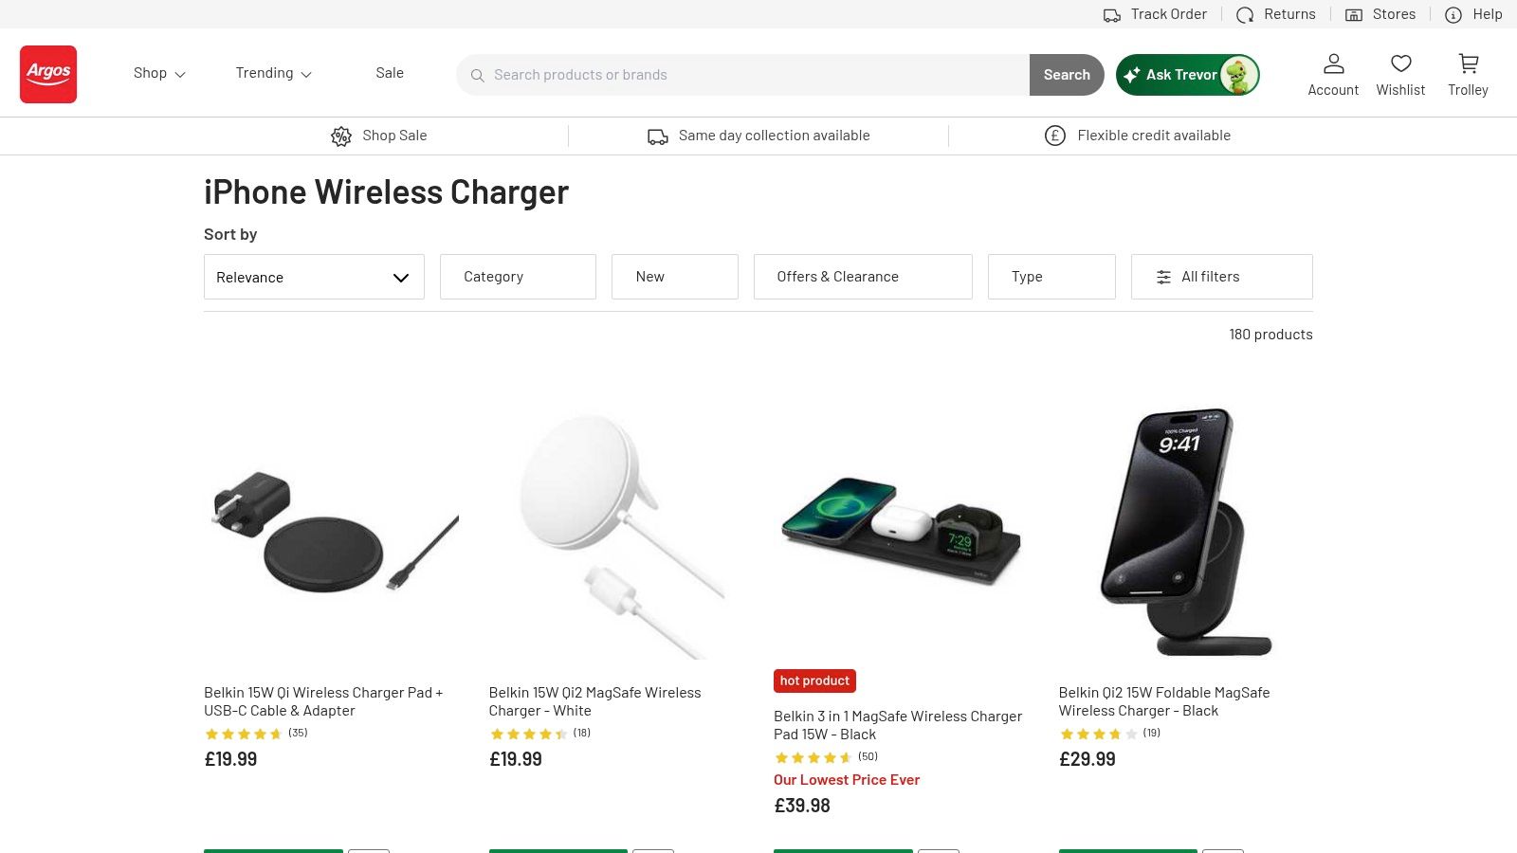Expand the Shop menu

point(159,73)
